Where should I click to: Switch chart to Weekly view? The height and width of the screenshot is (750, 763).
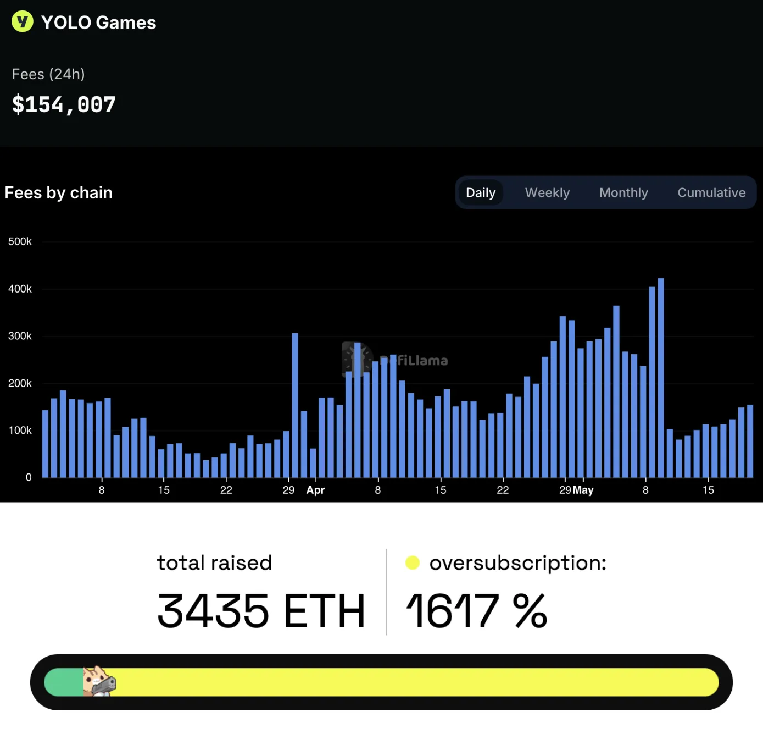pos(547,192)
